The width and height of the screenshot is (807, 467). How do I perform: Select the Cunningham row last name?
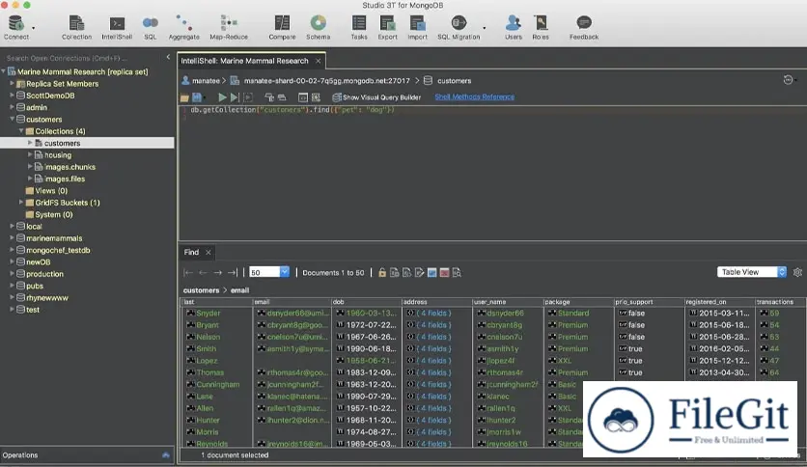point(218,384)
